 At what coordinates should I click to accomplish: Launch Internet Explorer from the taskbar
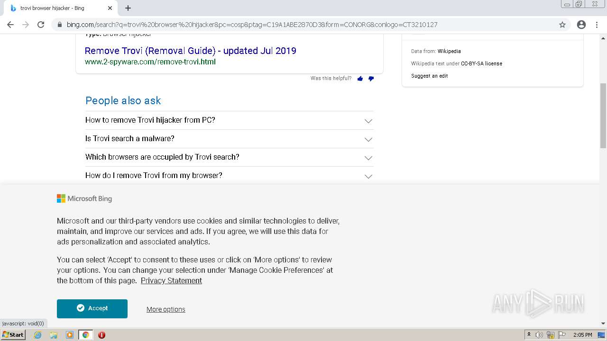click(37, 335)
